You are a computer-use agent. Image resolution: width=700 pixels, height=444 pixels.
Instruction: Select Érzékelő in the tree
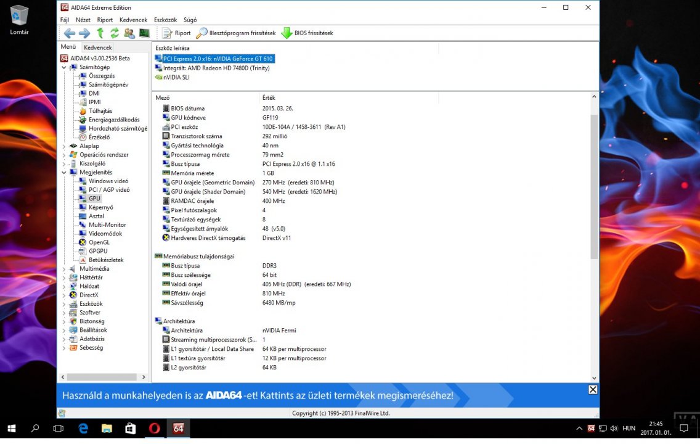pos(99,137)
